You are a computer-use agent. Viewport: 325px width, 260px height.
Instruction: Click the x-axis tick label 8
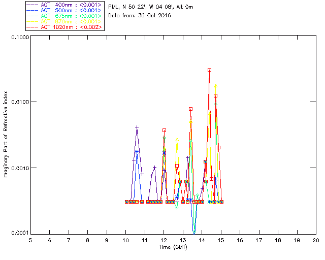coord(88,240)
